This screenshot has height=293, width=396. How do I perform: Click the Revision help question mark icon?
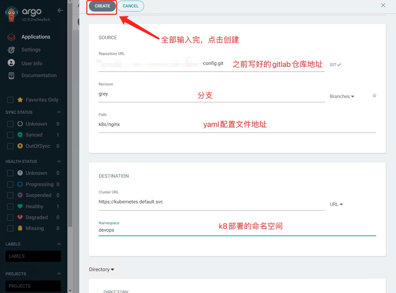pos(374,96)
